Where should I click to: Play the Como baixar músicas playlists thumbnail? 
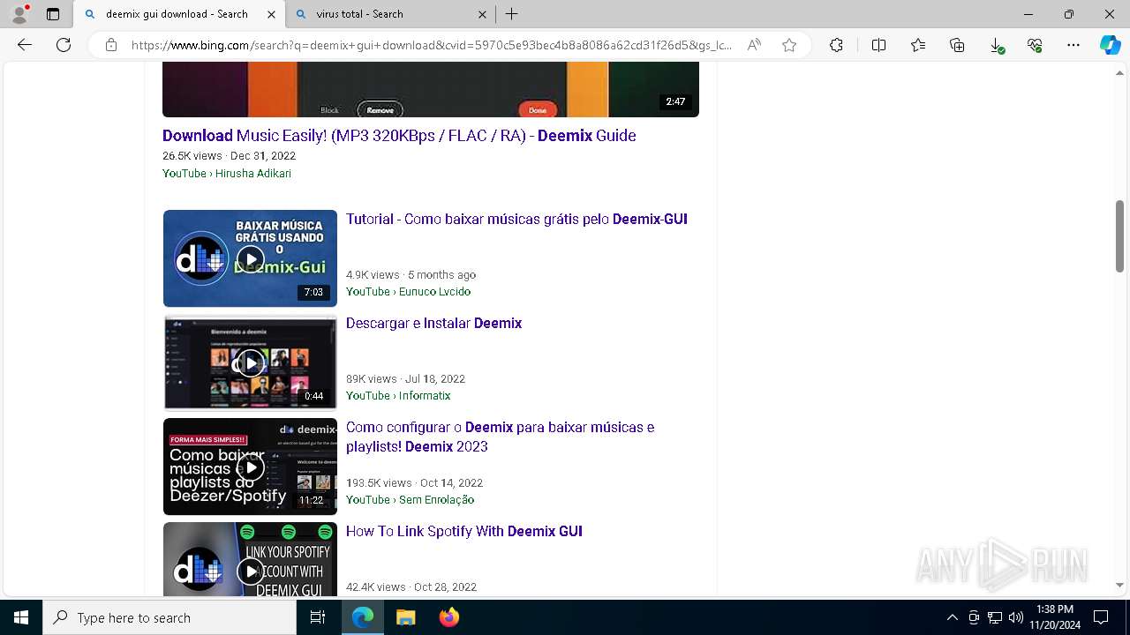tap(250, 467)
